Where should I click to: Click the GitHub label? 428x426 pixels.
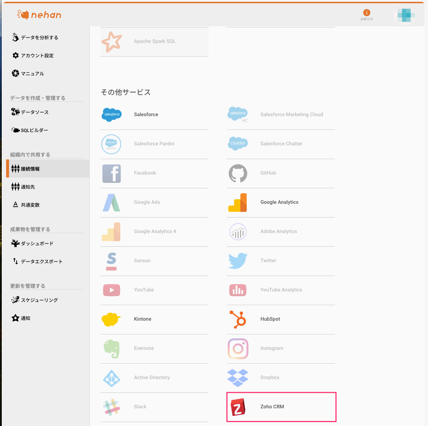click(268, 173)
